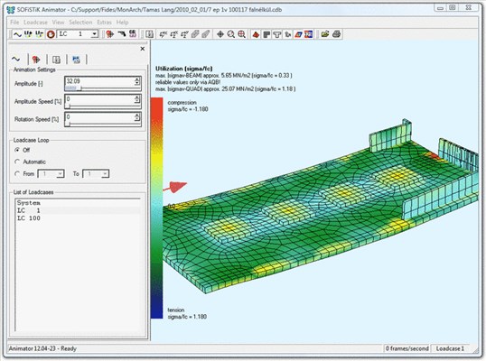The height and width of the screenshot is (361, 486).
Task: Click the Amplitude Speed value field
Action: 99,99
